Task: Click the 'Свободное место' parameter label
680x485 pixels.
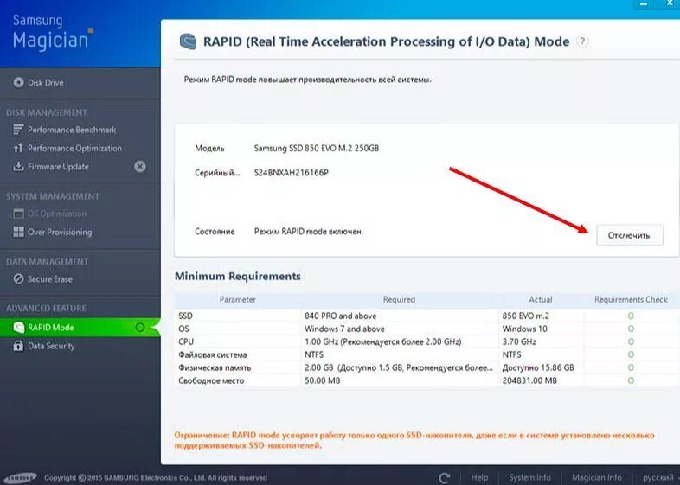Action: 211,380
